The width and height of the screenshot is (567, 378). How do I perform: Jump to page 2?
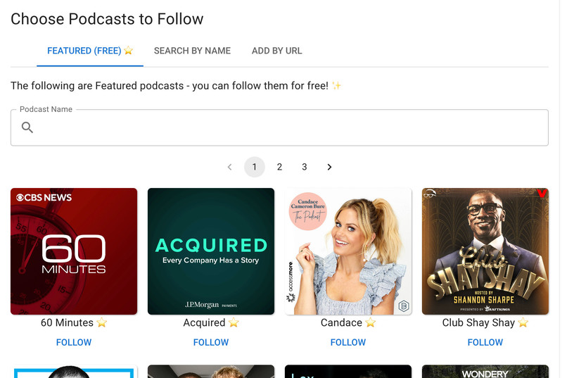point(279,167)
